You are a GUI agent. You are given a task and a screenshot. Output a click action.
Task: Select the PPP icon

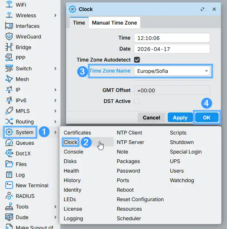click(9, 58)
